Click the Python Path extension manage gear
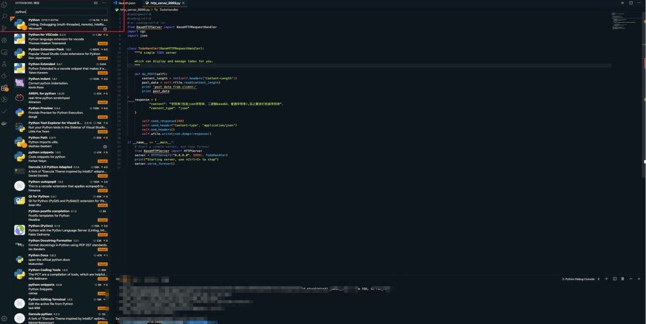The width and height of the screenshot is (646, 324). [105, 146]
